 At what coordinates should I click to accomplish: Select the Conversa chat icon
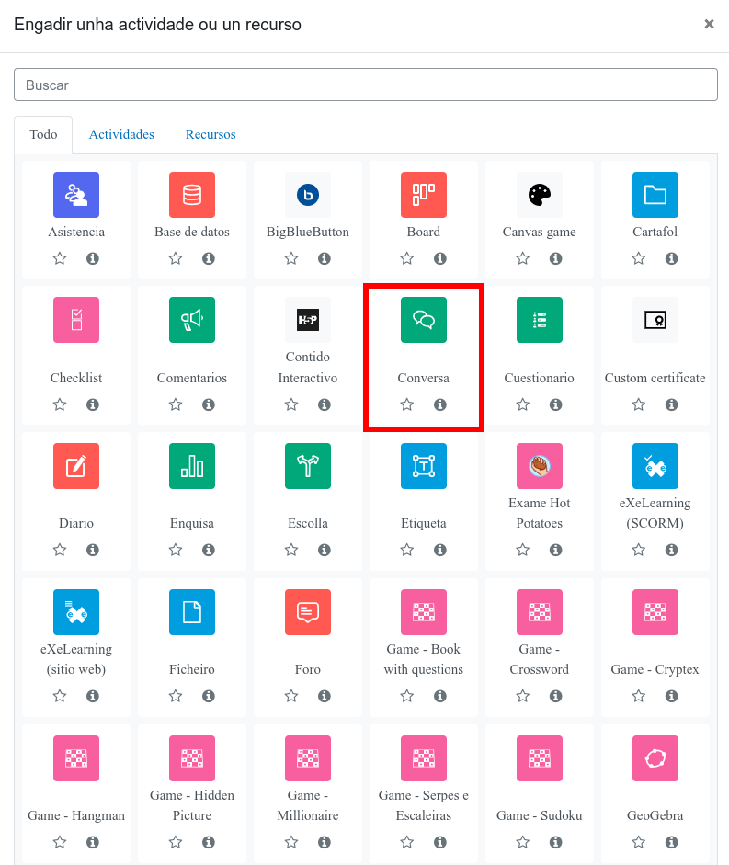pyautogui.click(x=424, y=320)
